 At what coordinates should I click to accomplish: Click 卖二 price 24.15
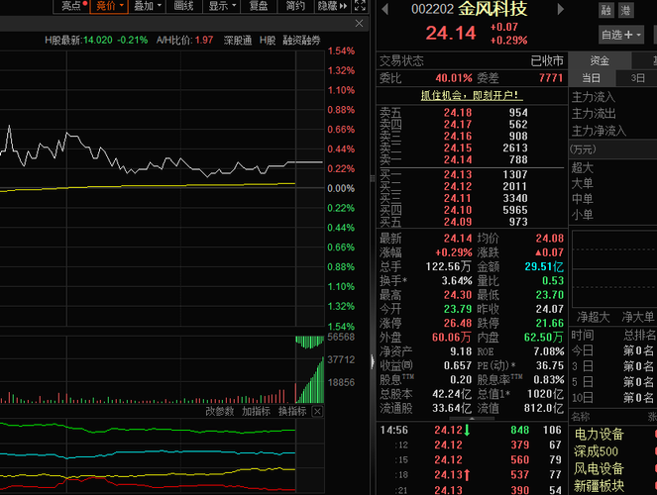click(x=458, y=148)
